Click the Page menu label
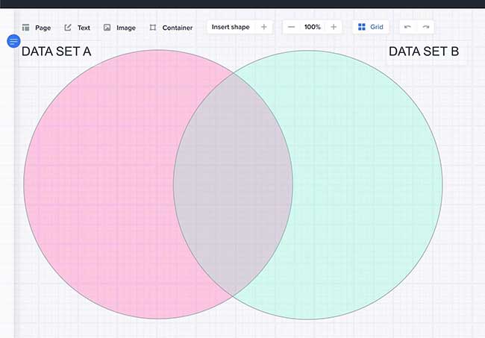Screen dimensions: 485x338 click(x=43, y=28)
